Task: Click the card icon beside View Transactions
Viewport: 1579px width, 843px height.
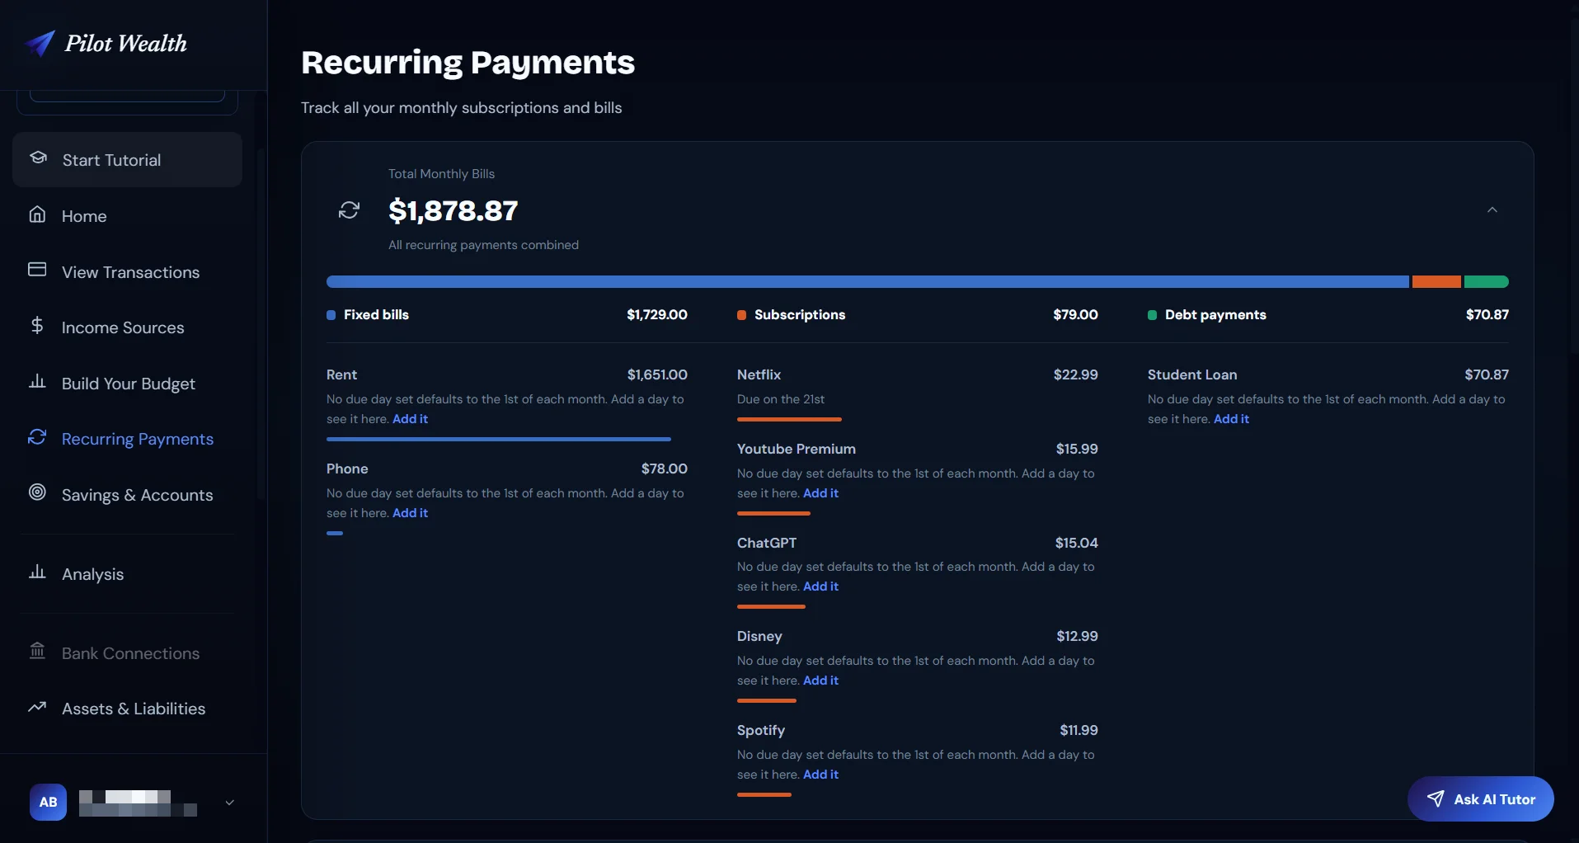Action: (37, 270)
